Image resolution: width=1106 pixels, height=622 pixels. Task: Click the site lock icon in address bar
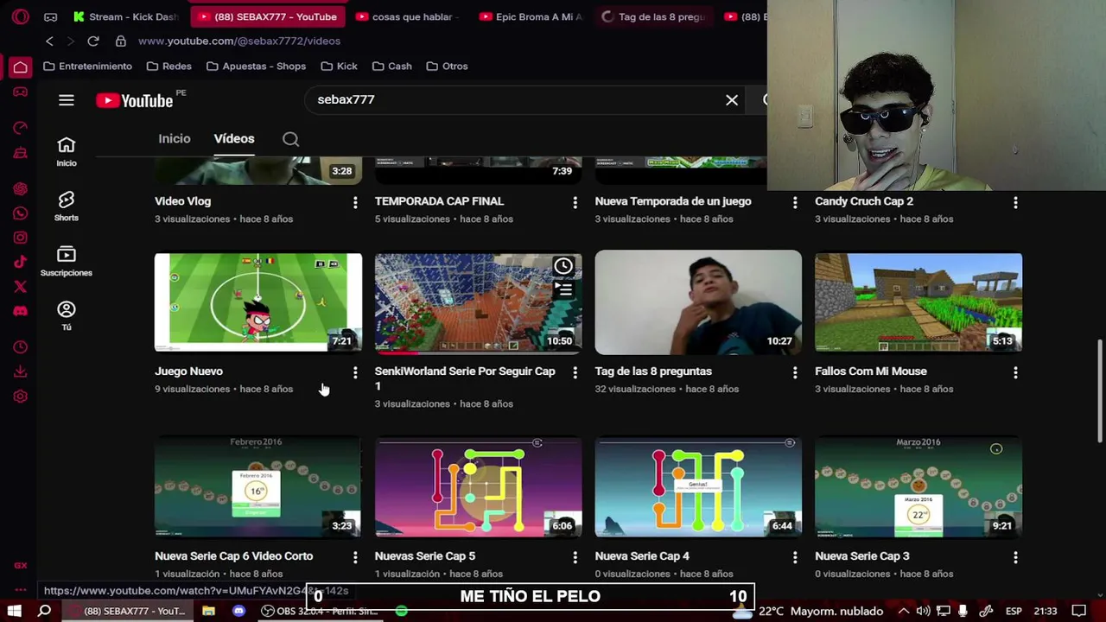(x=121, y=41)
